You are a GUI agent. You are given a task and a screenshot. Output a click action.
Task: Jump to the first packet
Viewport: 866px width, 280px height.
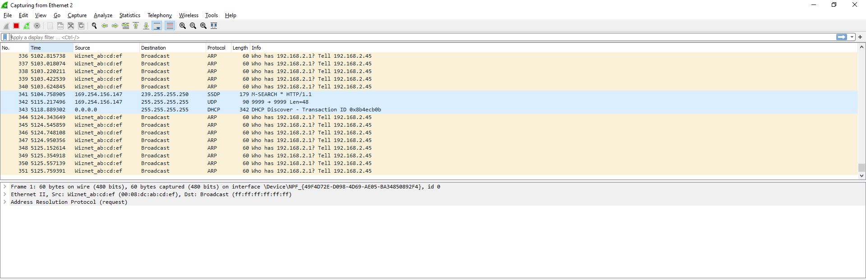point(136,26)
